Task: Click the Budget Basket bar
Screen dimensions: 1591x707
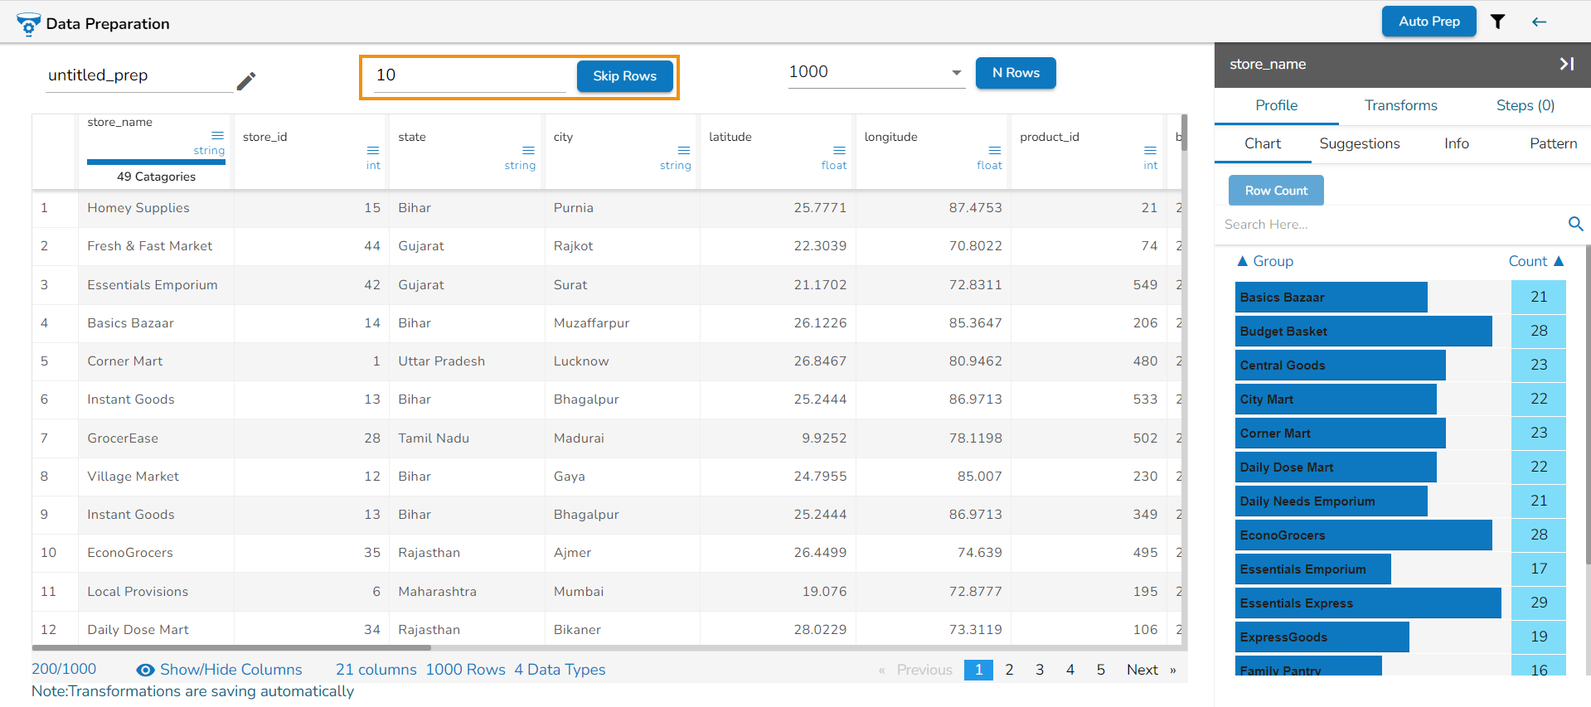Action: click(1363, 332)
